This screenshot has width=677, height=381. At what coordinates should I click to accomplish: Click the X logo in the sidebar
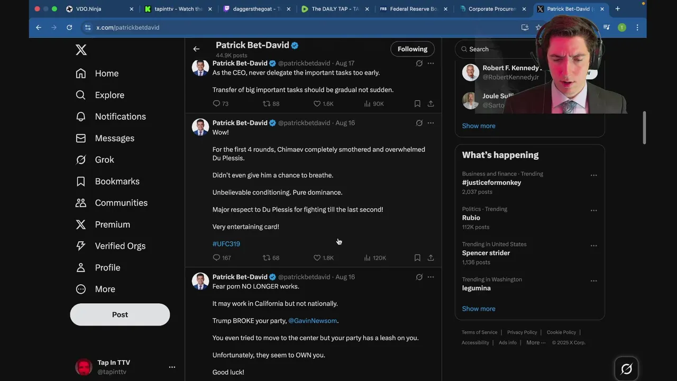coord(81,50)
